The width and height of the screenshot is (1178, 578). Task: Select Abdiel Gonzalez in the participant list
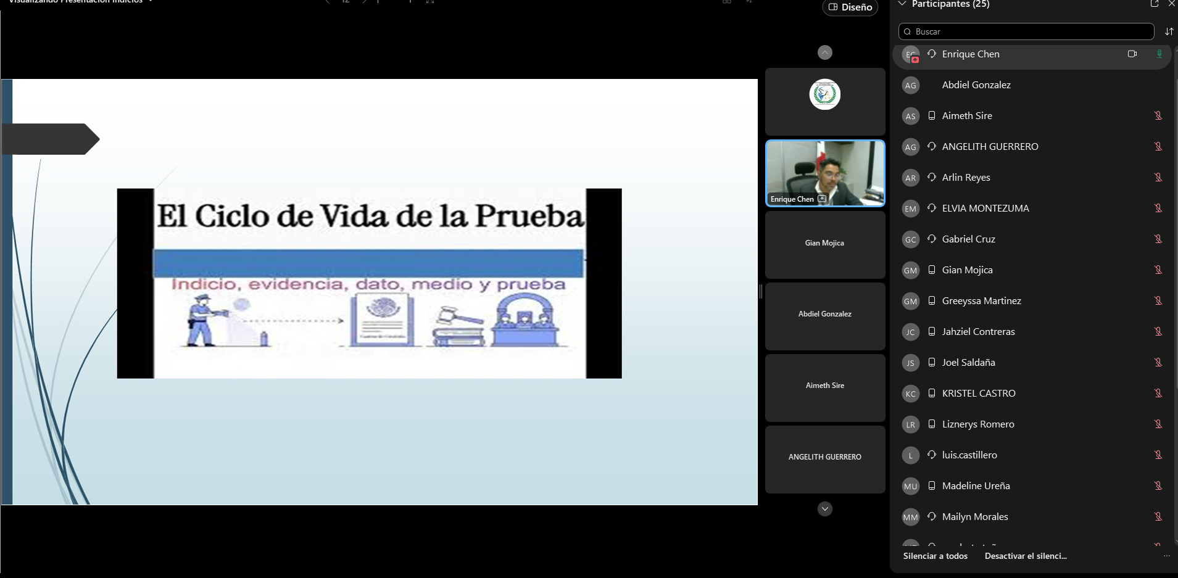pyautogui.click(x=976, y=85)
